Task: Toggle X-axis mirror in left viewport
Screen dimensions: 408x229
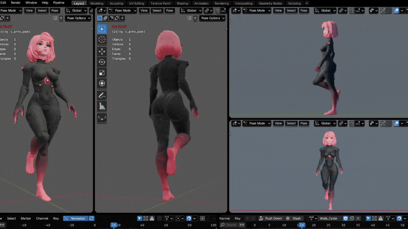Action: point(61,18)
